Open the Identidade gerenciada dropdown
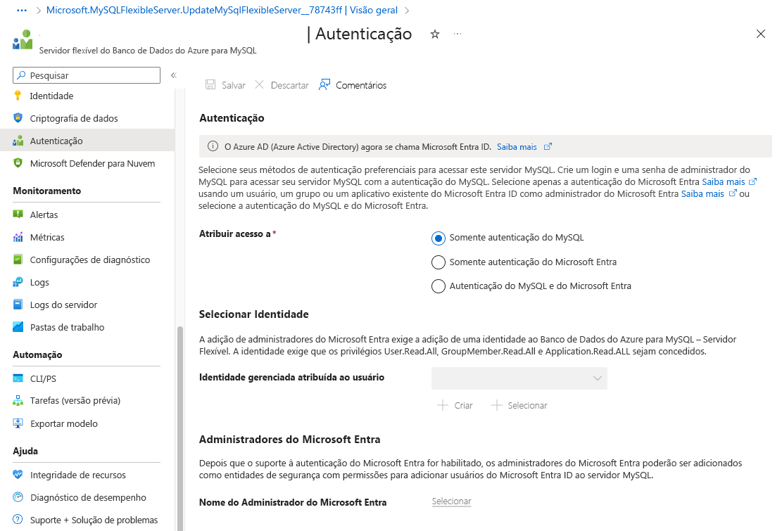 519,378
